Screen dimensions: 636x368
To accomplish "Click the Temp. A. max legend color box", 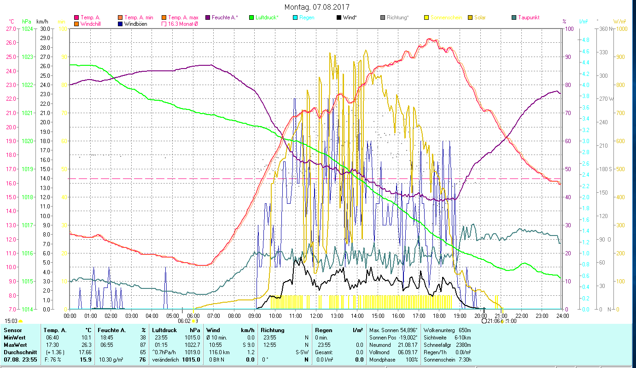I will 164,17.
